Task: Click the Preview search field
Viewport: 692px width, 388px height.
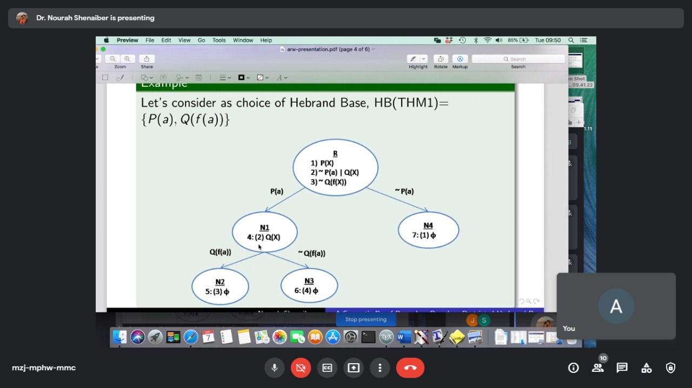Action: click(x=518, y=59)
